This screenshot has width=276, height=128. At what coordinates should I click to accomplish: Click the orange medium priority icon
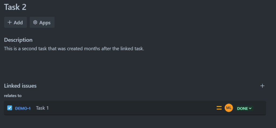tap(219, 108)
